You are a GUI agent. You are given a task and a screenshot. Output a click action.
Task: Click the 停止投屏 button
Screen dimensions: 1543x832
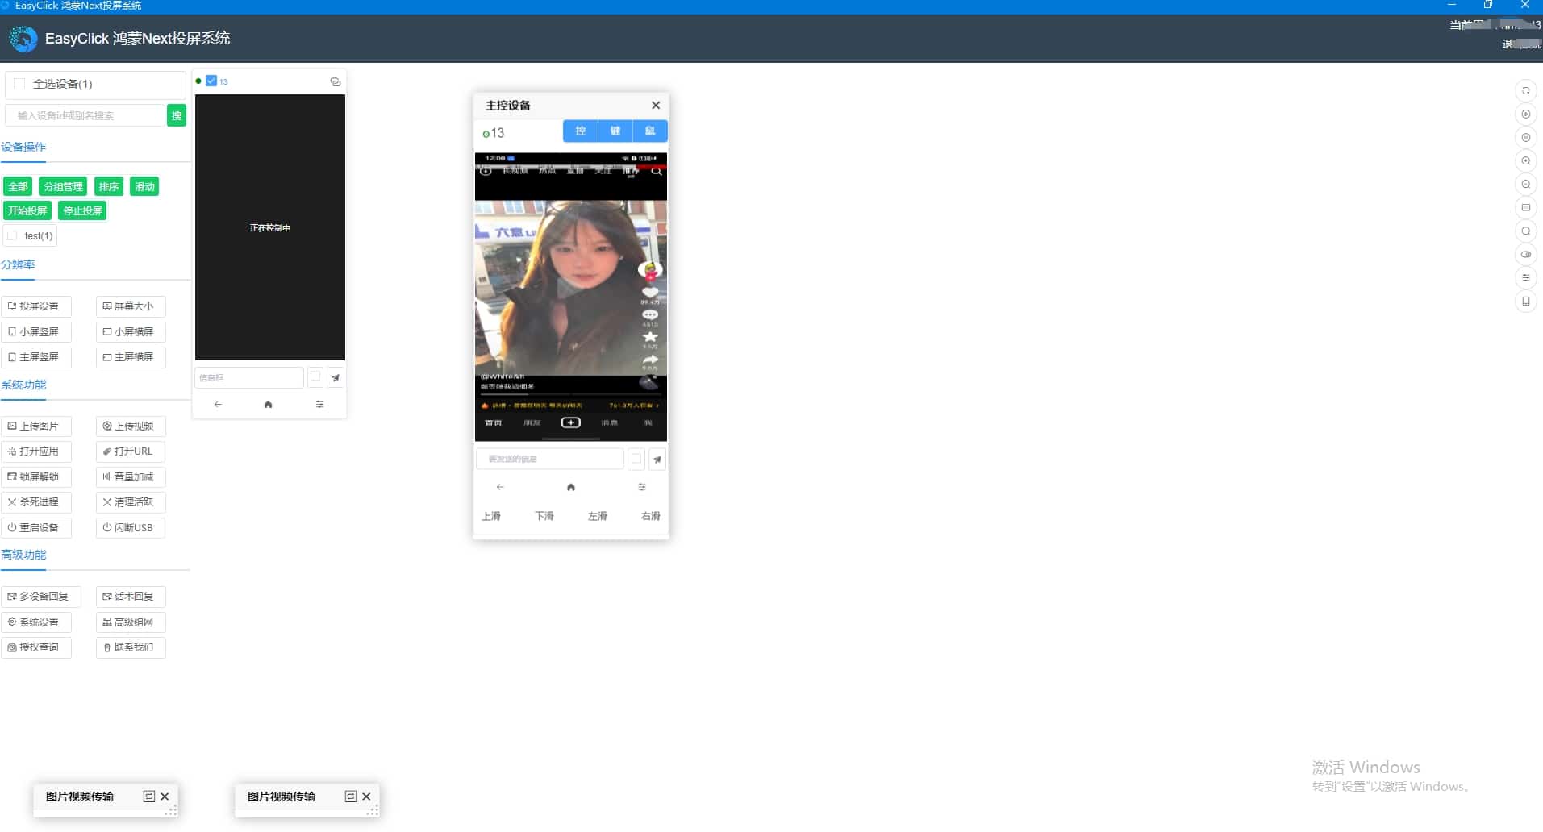[82, 211]
